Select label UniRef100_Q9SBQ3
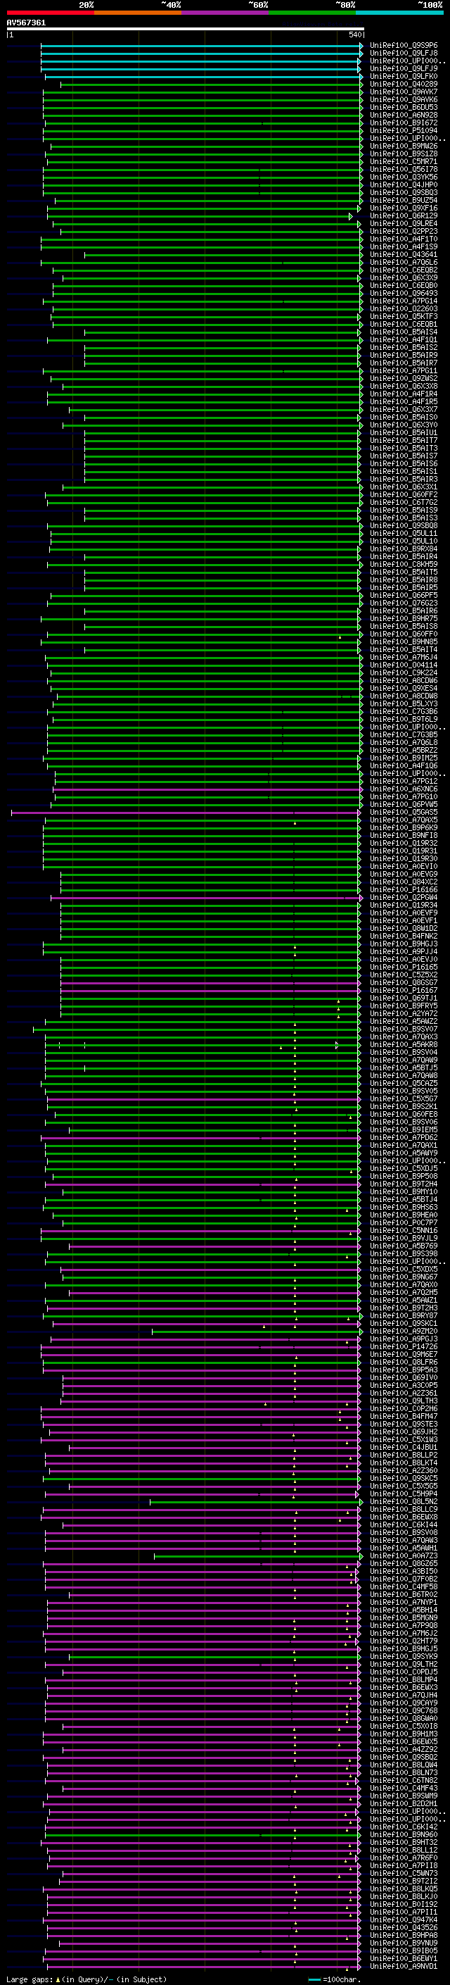 404,193
